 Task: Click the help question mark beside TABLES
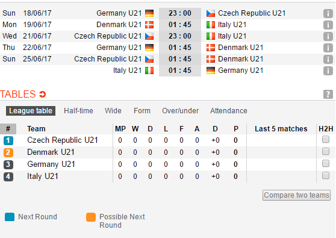pos(328,95)
